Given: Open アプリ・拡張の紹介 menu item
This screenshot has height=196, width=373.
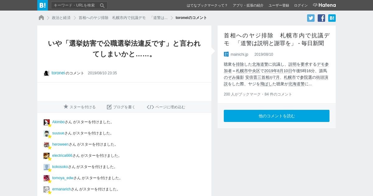Looking at the screenshot, I should [x=248, y=5].
